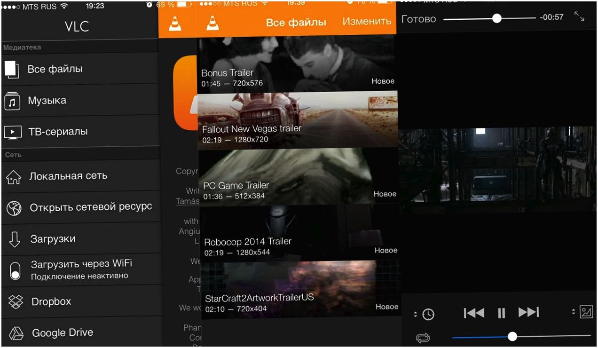Tap the Новое badge on Bonus Trailer
This screenshot has height=348, width=598.
[x=383, y=81]
